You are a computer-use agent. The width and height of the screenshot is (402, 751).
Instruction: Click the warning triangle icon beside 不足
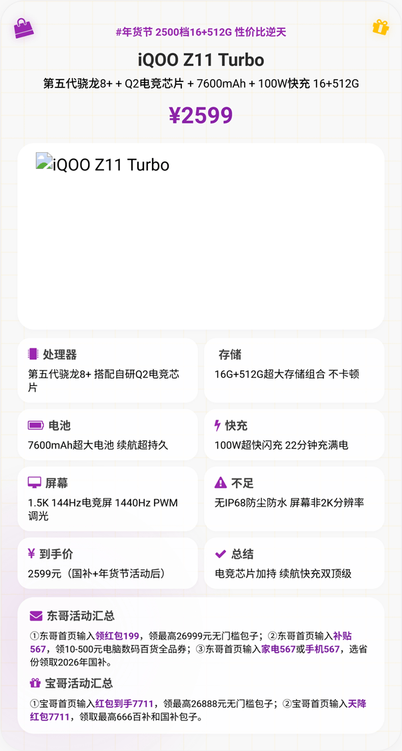pyautogui.click(x=221, y=483)
